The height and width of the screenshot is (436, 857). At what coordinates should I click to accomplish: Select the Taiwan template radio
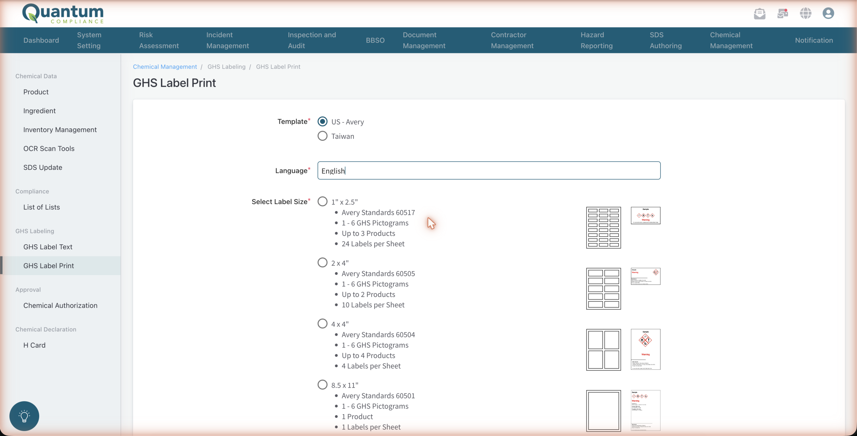[x=322, y=136]
